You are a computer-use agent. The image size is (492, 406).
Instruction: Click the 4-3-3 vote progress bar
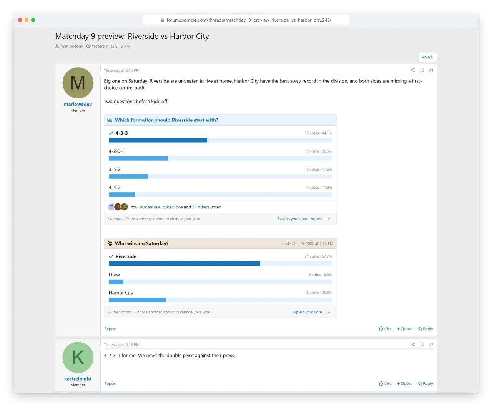pyautogui.click(x=220, y=140)
